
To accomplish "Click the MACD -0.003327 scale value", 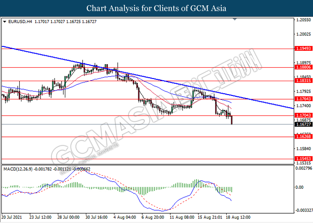I will 304,211.
